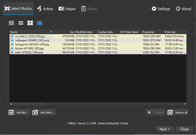The width and height of the screenshot is (196, 135).
Task: Click the Add files... button
Action: 19,112
